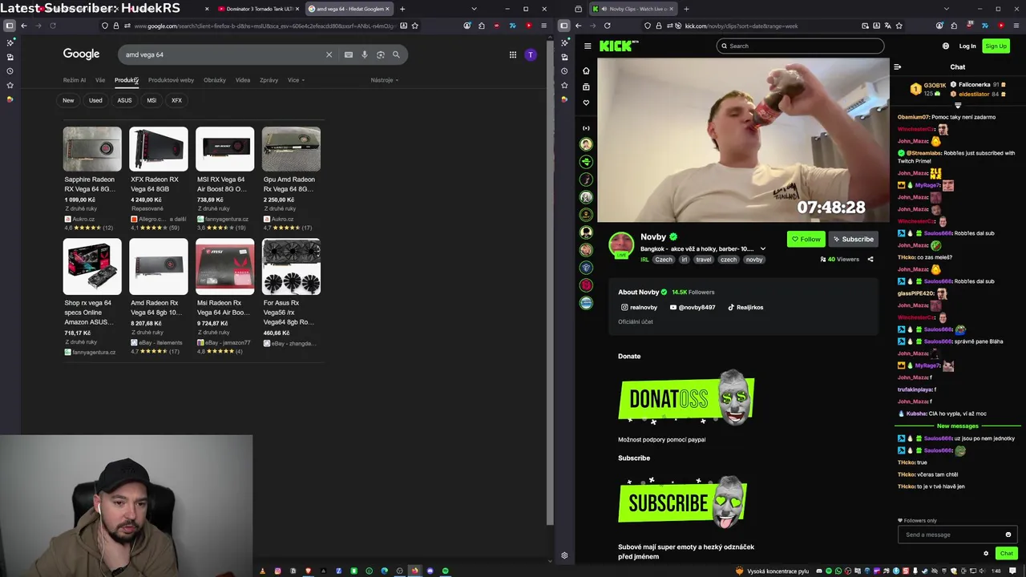The height and width of the screenshot is (577, 1026).
Task: Open Google voice search microphone
Action: [365, 54]
